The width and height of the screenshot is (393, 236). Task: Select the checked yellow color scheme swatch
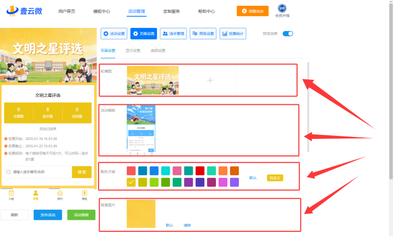131,183
